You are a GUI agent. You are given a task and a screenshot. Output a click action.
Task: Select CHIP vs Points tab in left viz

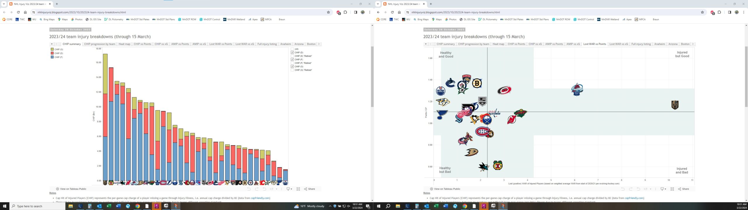(x=142, y=44)
